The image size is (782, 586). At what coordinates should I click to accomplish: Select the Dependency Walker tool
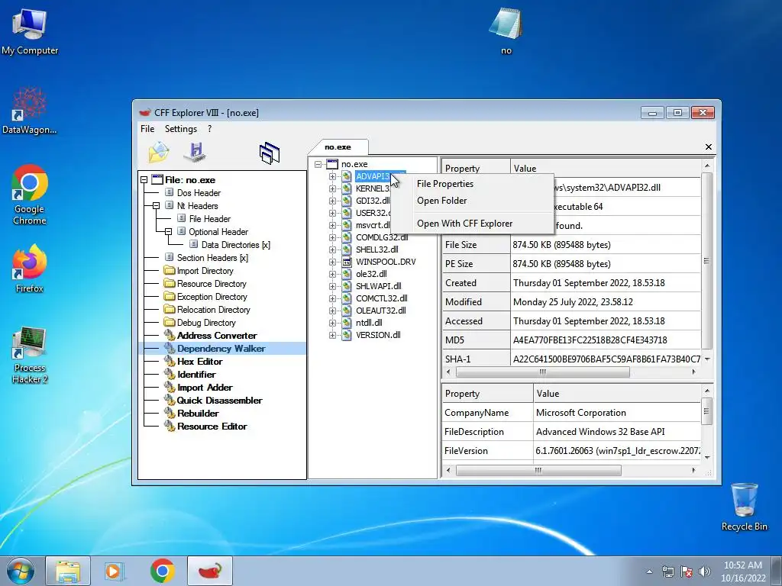point(221,348)
